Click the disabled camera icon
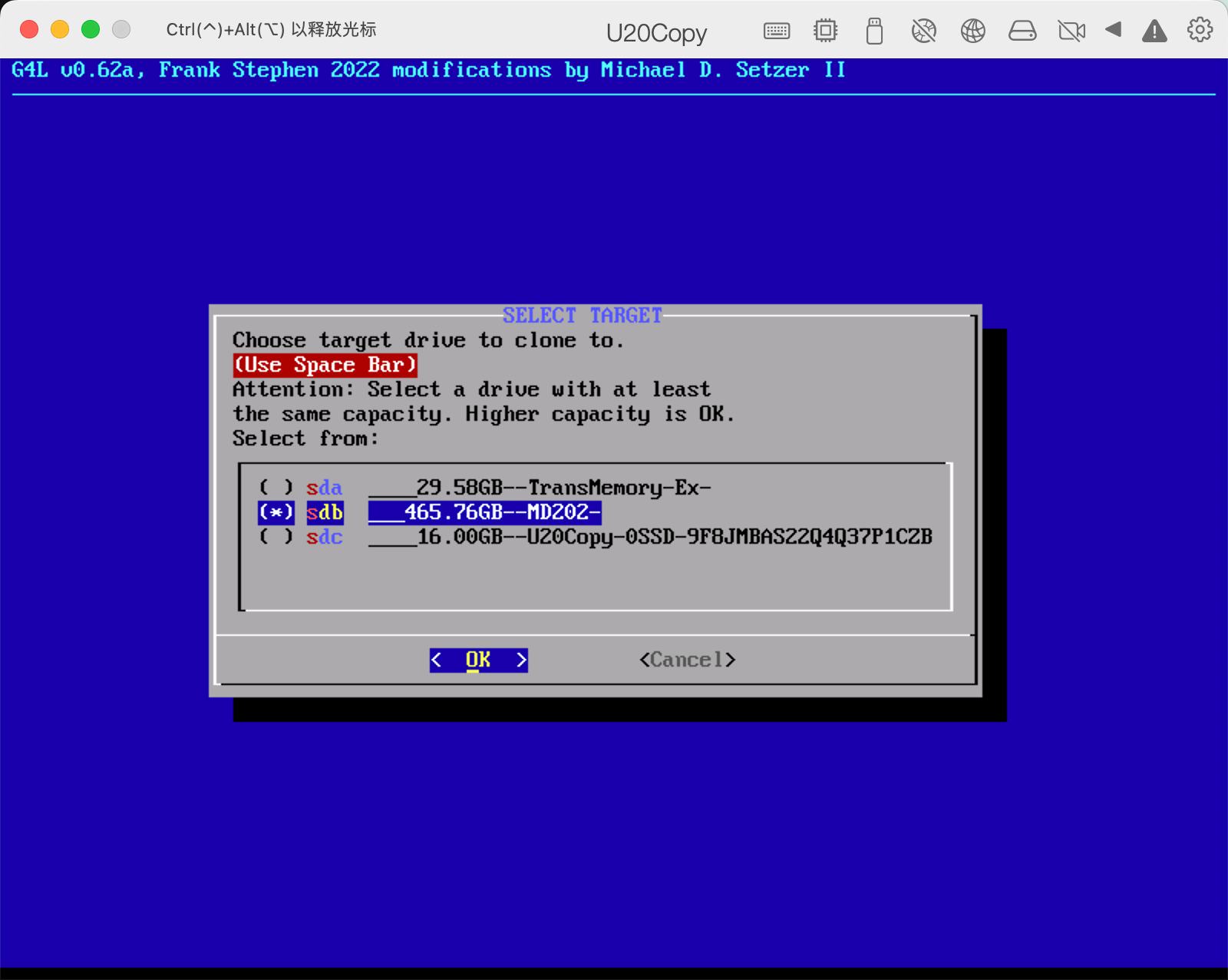 point(1071,30)
